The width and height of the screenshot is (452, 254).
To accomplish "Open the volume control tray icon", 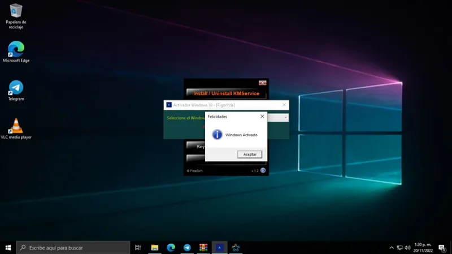I will click(x=407, y=248).
